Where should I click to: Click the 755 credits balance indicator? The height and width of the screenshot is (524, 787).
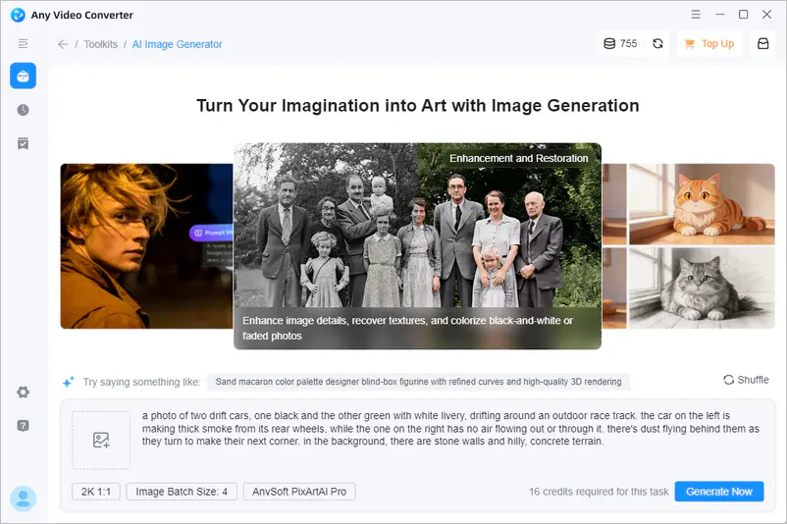[620, 43]
